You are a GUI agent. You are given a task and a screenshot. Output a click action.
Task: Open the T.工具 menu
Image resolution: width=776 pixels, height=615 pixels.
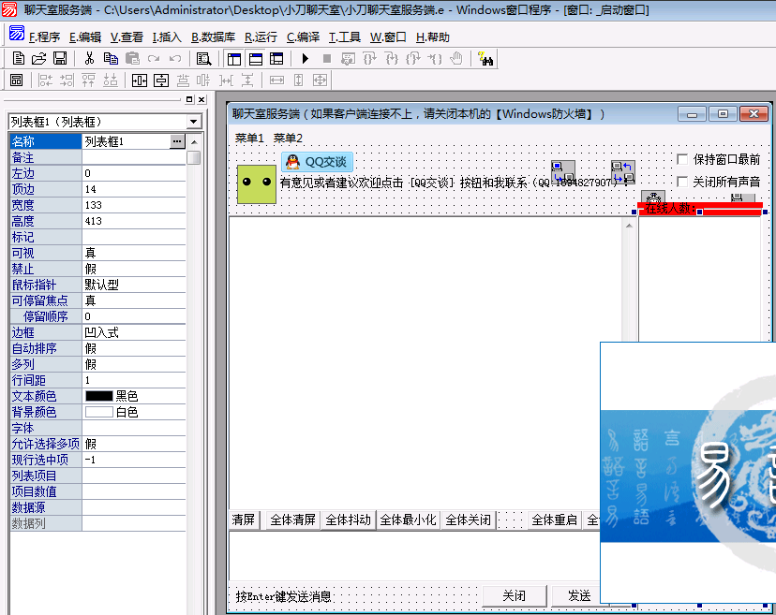(345, 37)
